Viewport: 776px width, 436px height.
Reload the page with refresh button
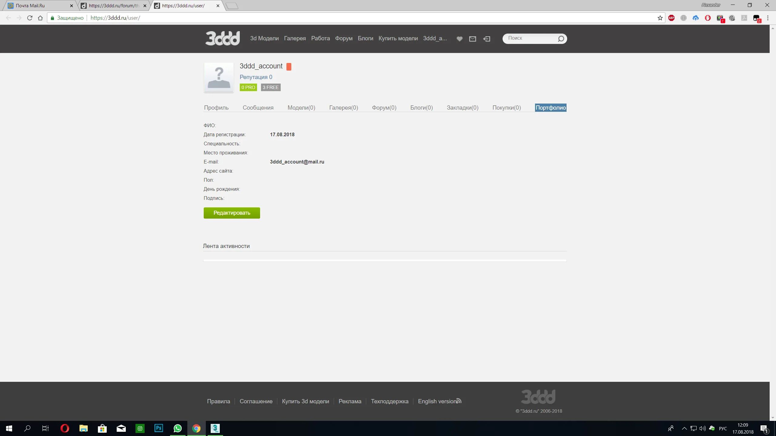pos(30,18)
